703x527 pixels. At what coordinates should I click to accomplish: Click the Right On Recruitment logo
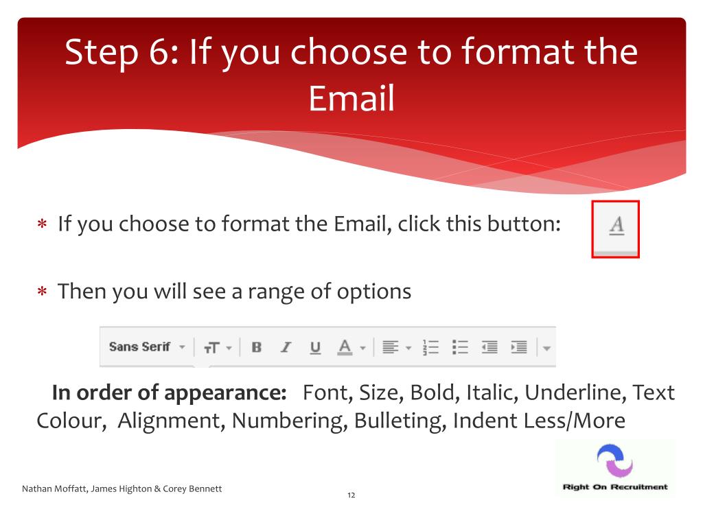point(614,468)
